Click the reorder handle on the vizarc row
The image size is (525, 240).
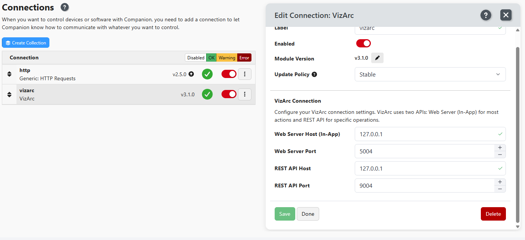(x=9, y=94)
